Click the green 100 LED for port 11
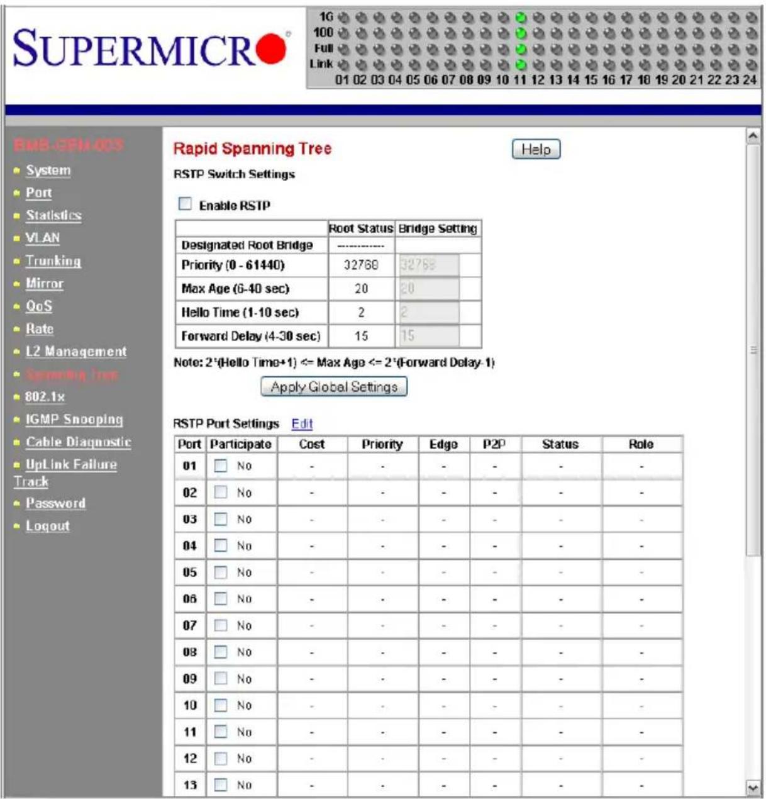The height and width of the screenshot is (799, 766). pos(520,33)
